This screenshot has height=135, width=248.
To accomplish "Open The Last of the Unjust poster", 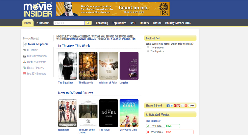I will pos(88,113).
